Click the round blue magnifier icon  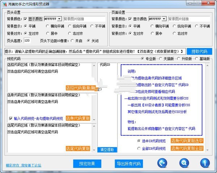click(184, 163)
